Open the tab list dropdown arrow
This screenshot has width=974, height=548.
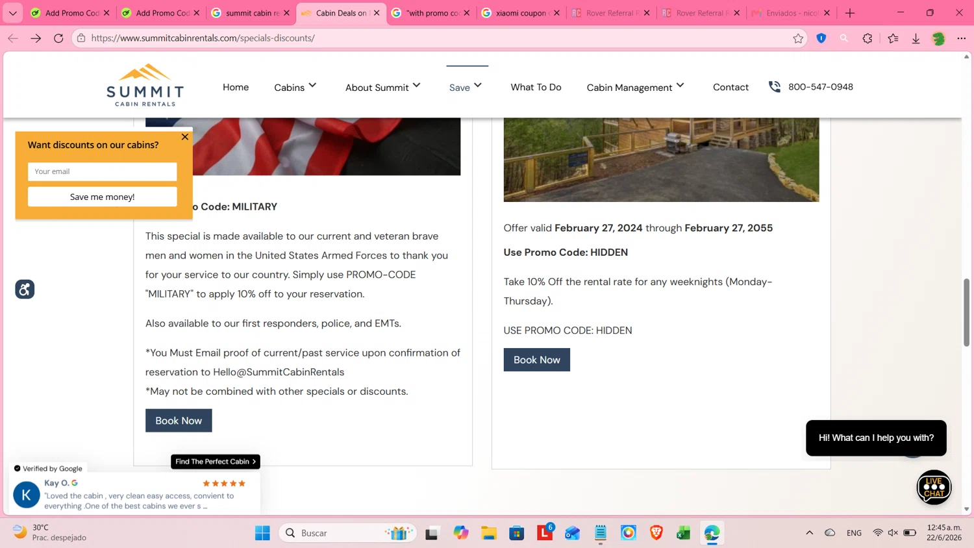tap(12, 13)
